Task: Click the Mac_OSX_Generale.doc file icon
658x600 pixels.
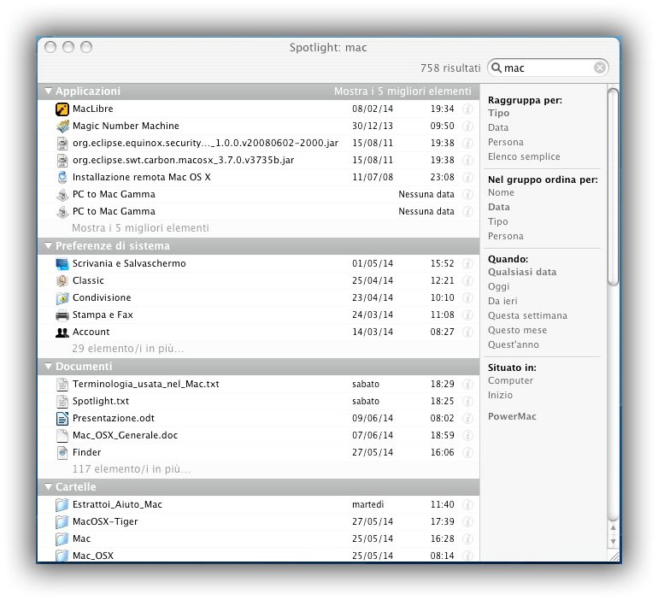Action: 62,436
